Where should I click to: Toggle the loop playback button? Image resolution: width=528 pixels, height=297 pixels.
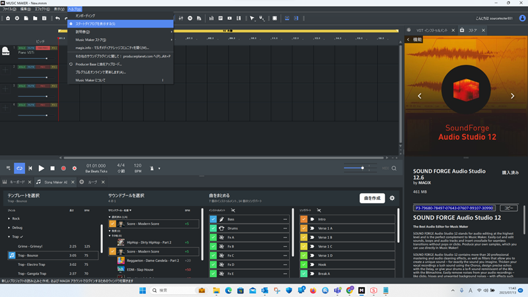pyautogui.click(x=19, y=168)
